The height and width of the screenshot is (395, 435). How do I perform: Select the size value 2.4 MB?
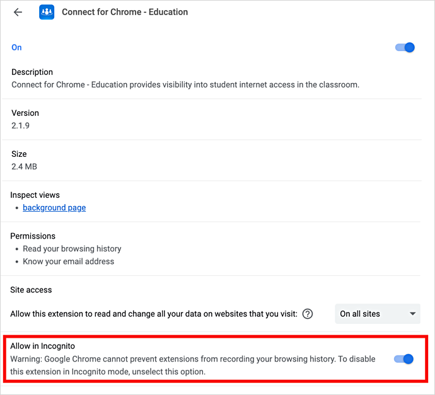point(24,166)
